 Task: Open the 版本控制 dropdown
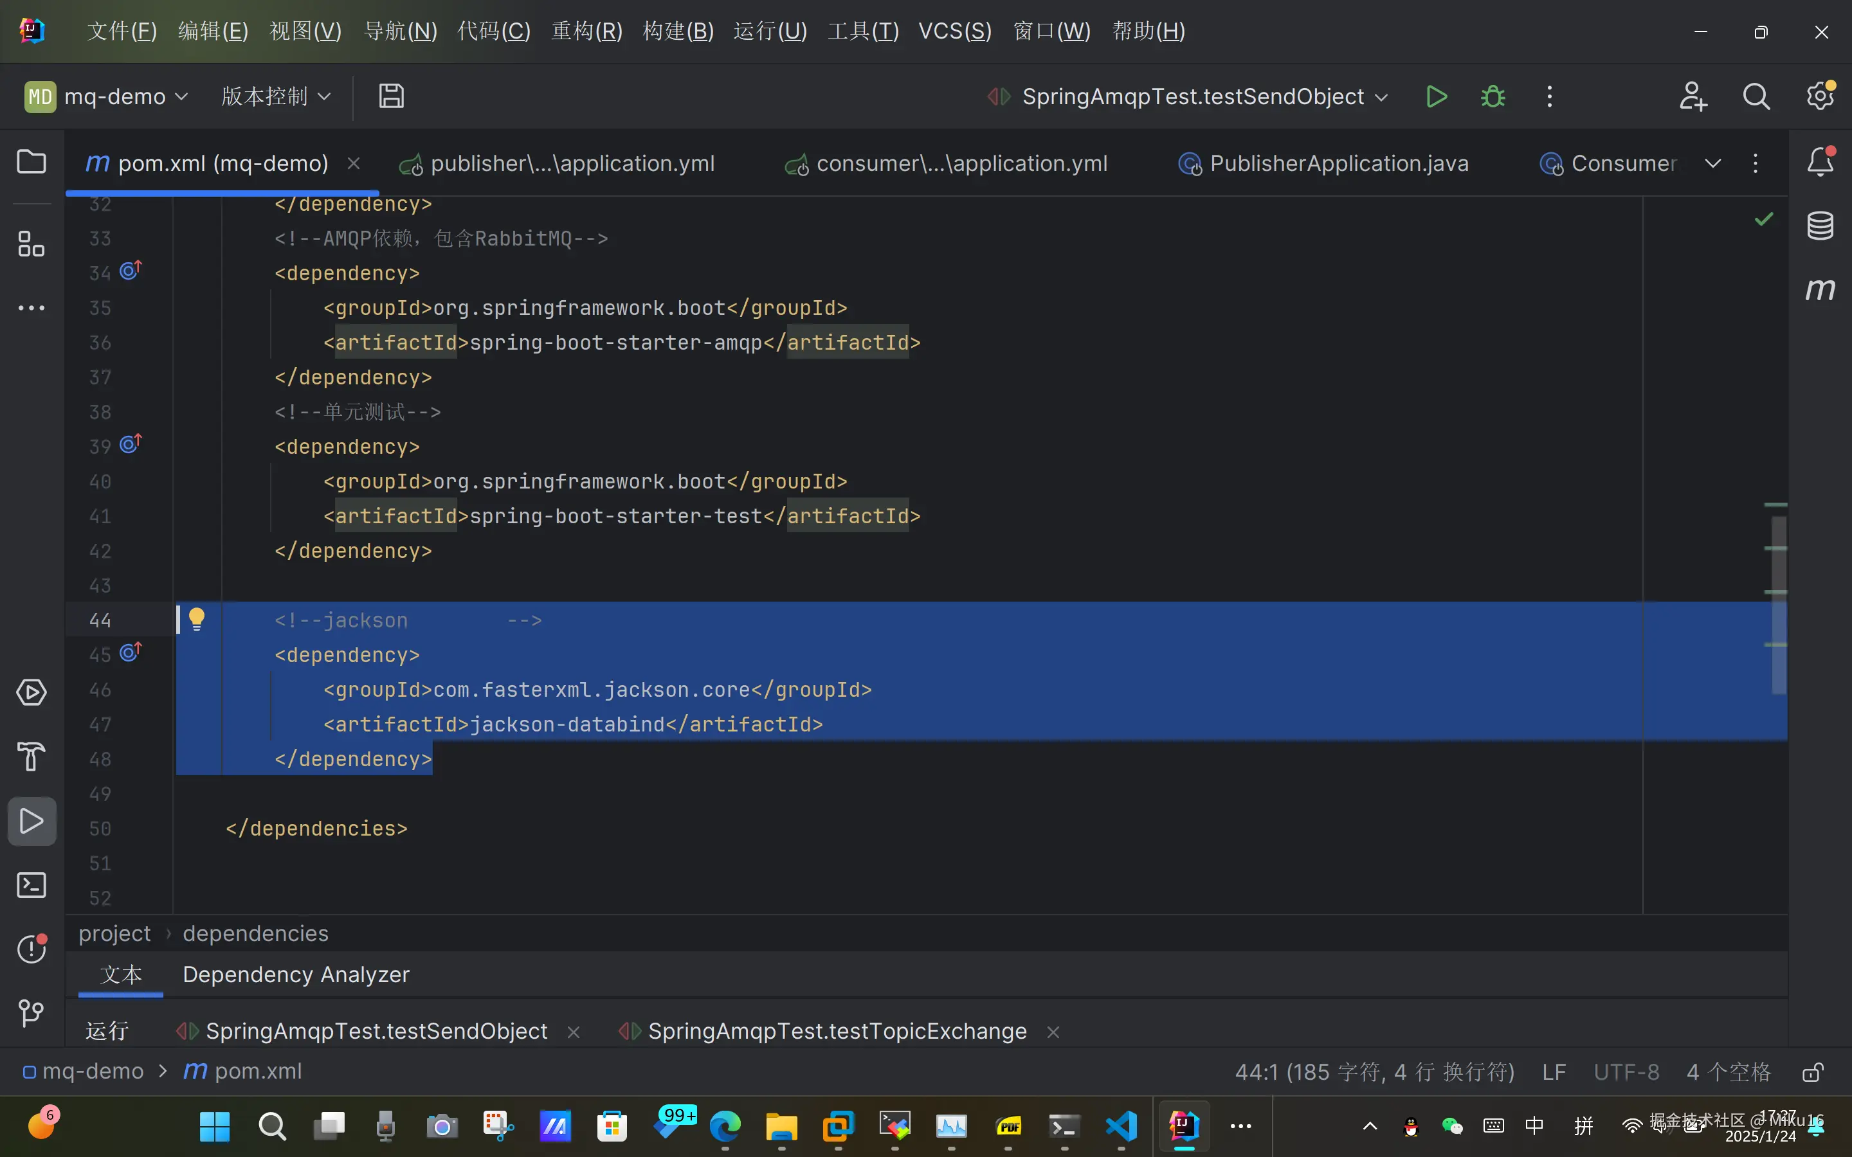coord(275,96)
